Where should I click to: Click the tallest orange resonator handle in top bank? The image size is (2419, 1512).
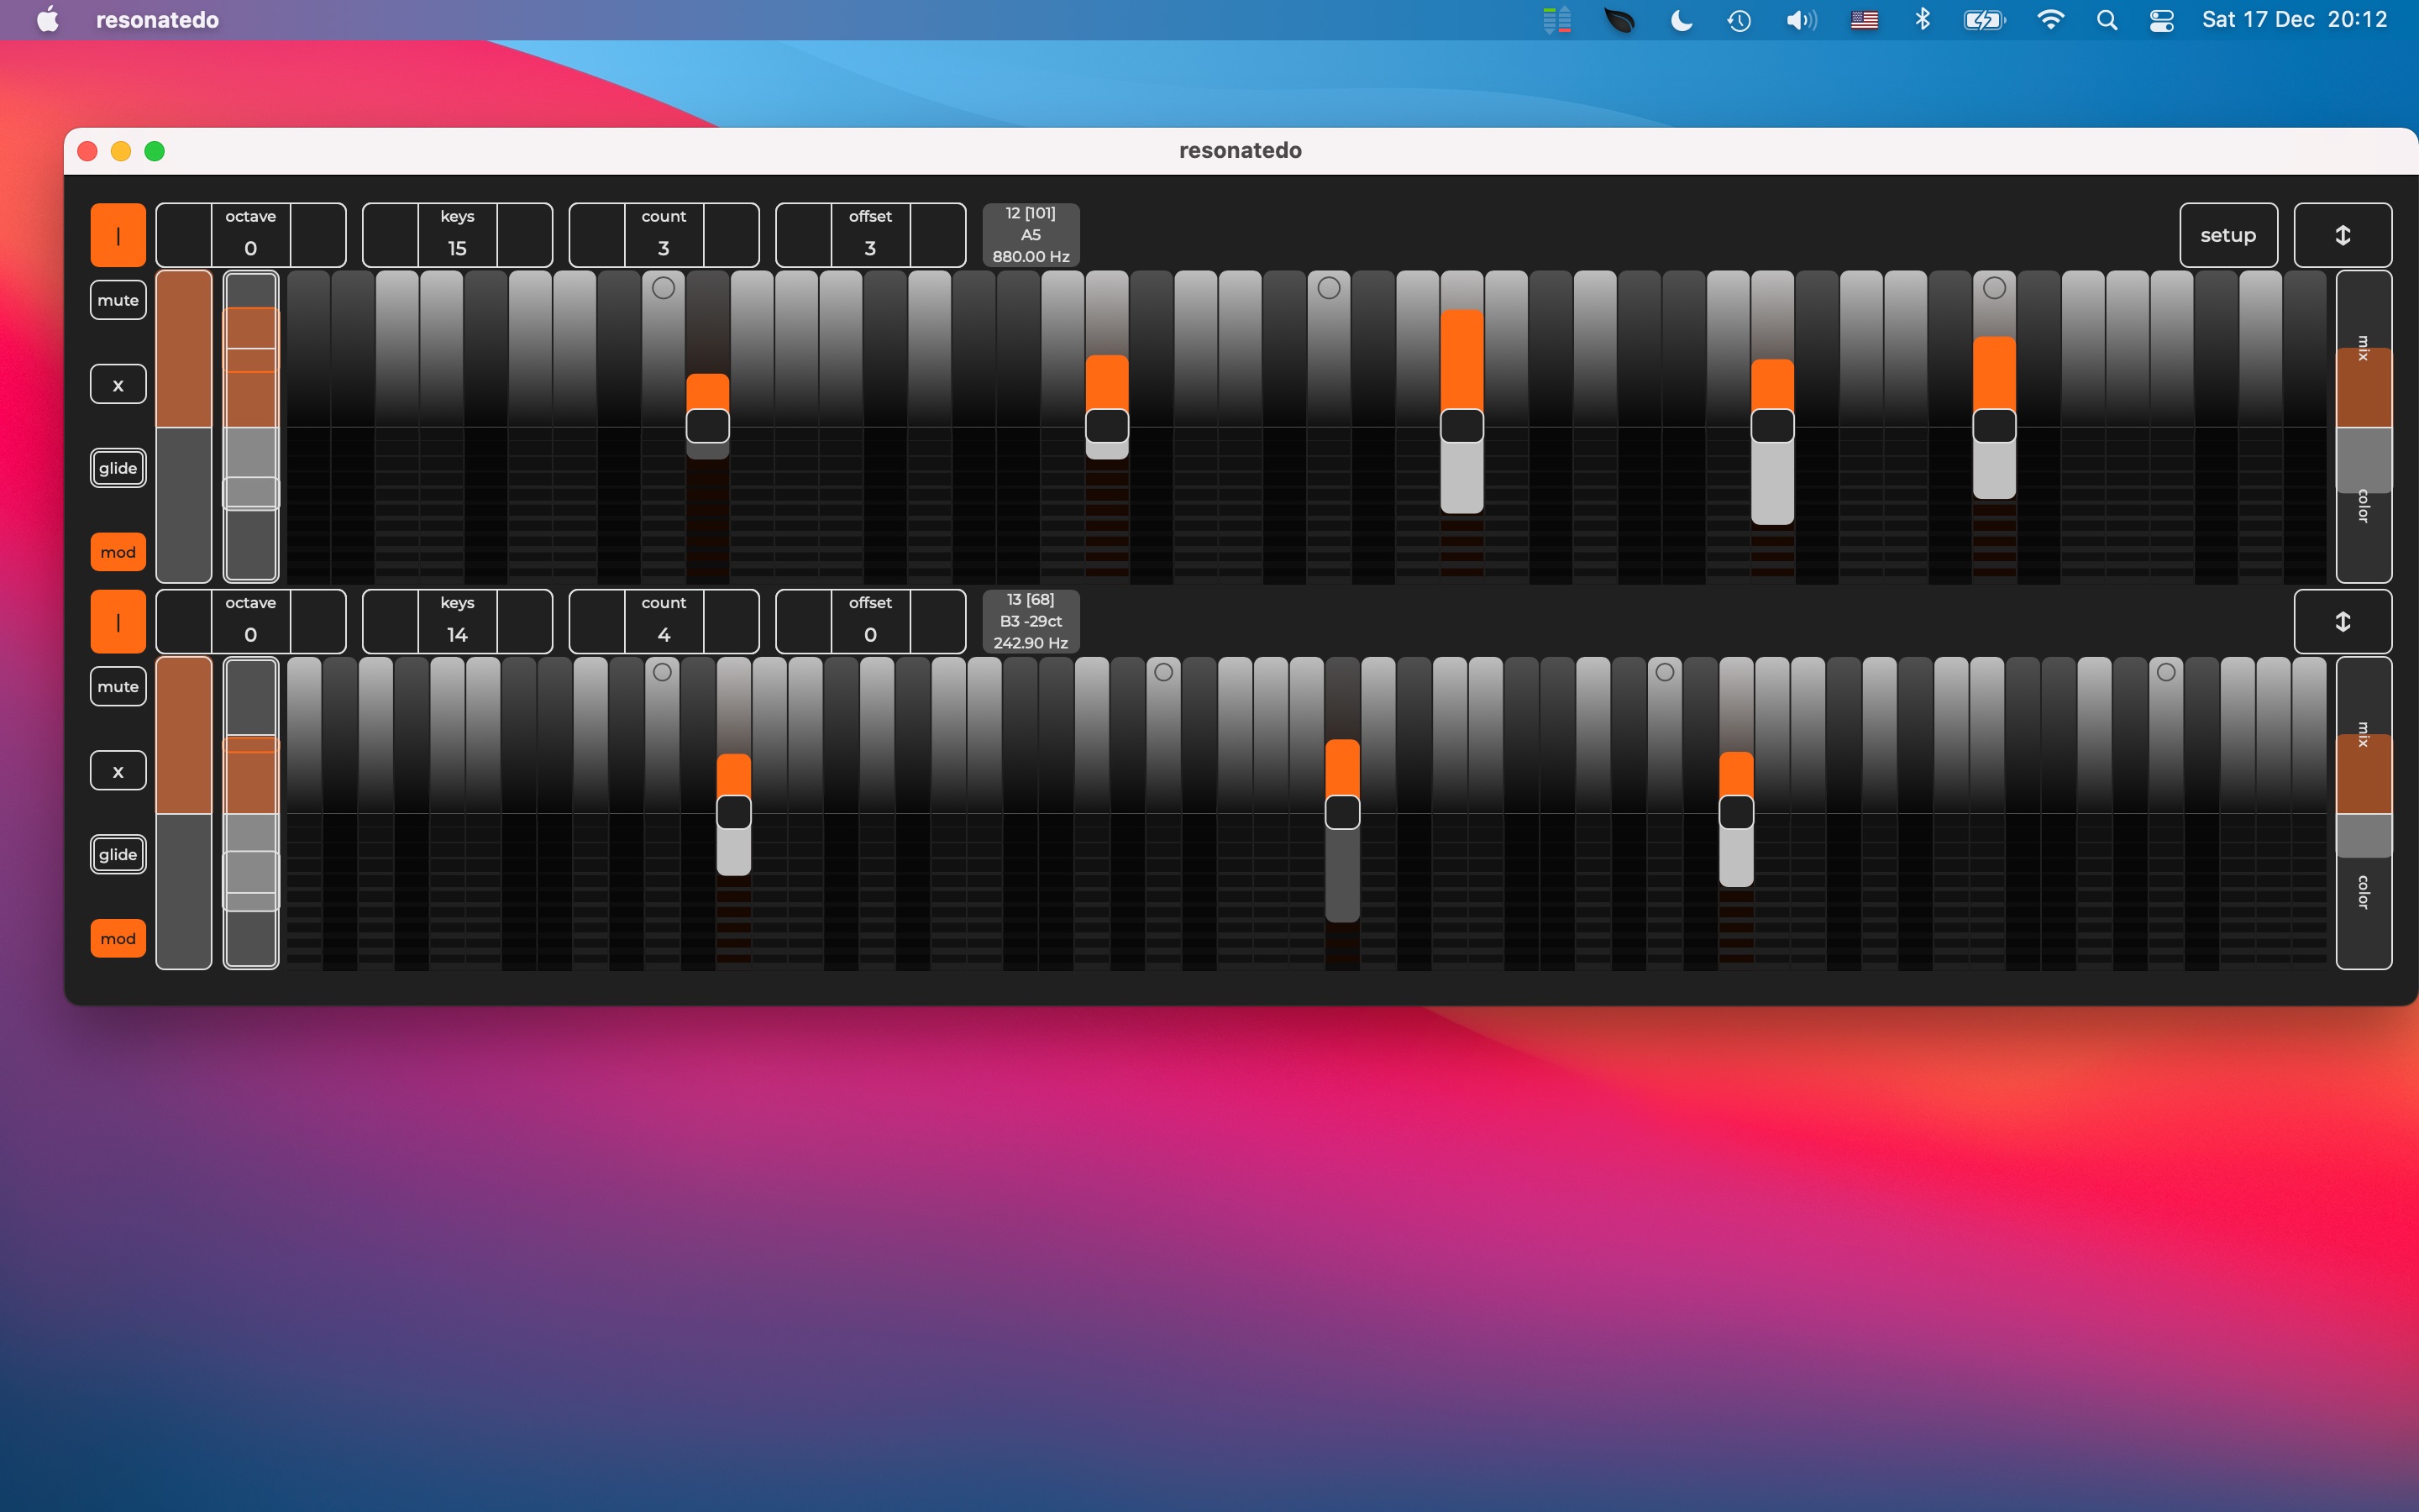pos(1461,426)
